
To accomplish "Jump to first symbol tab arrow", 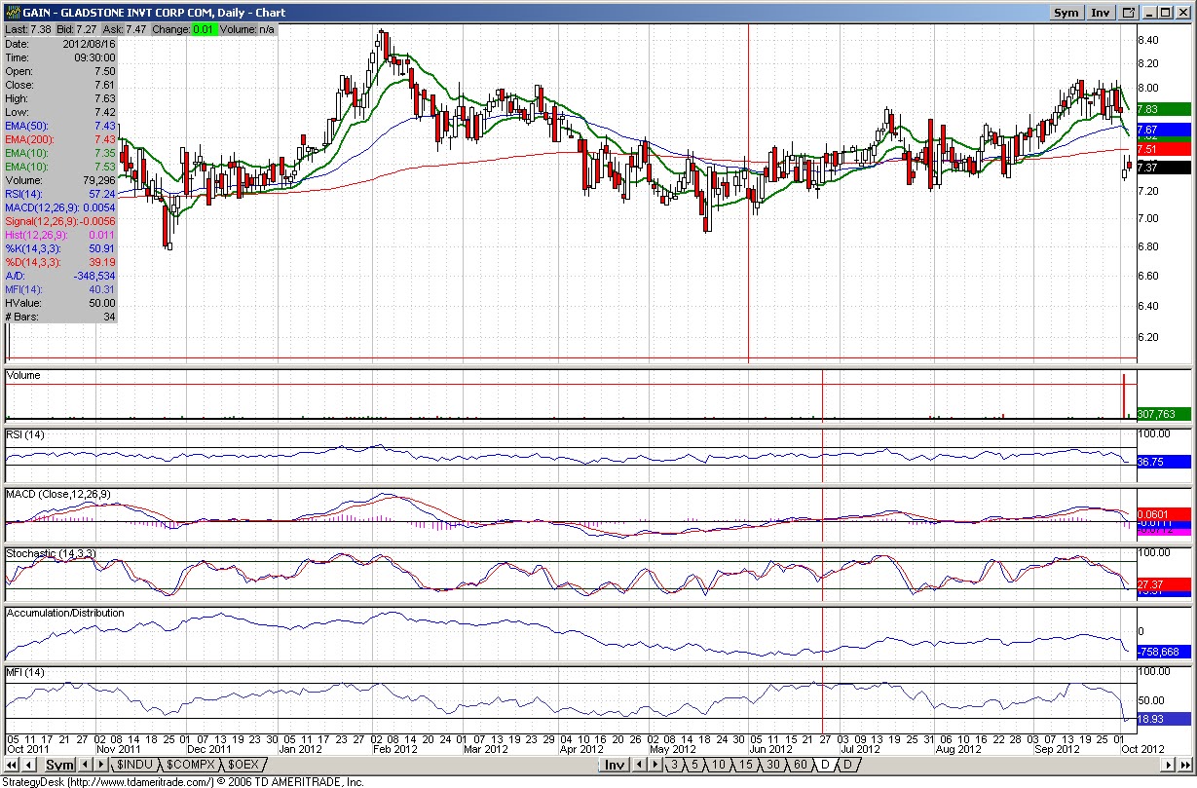I will [10, 765].
